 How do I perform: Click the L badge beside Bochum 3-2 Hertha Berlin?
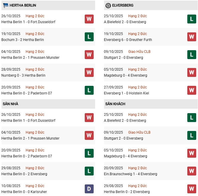coord(89,37)
